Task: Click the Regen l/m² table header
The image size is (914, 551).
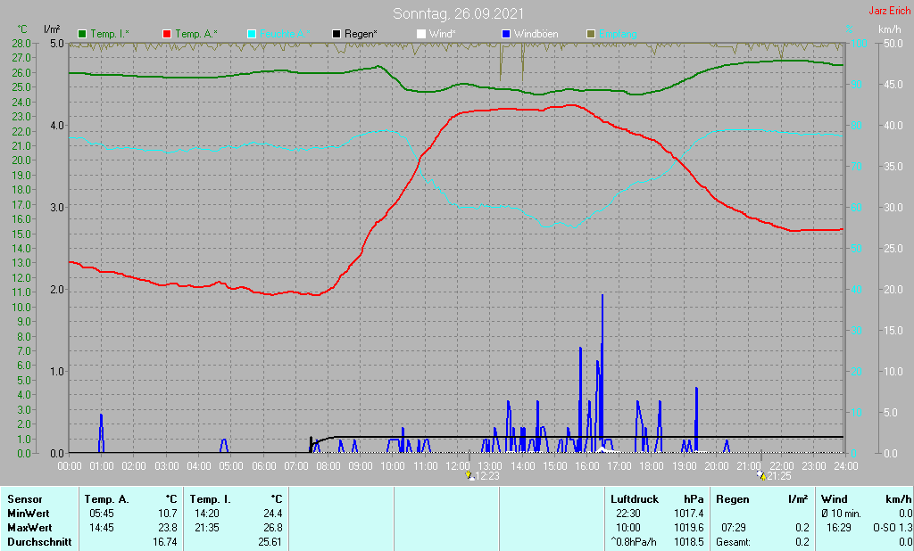Action: pos(762,499)
